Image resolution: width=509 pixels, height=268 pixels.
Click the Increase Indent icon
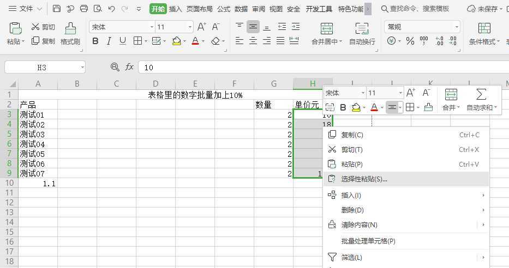[295, 27]
